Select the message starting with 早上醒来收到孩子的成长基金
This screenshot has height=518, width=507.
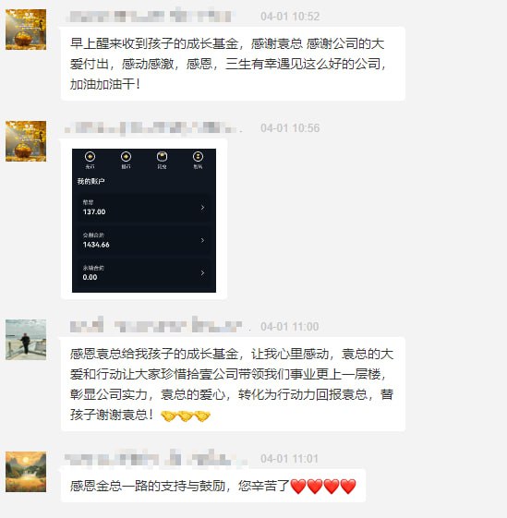click(233, 64)
